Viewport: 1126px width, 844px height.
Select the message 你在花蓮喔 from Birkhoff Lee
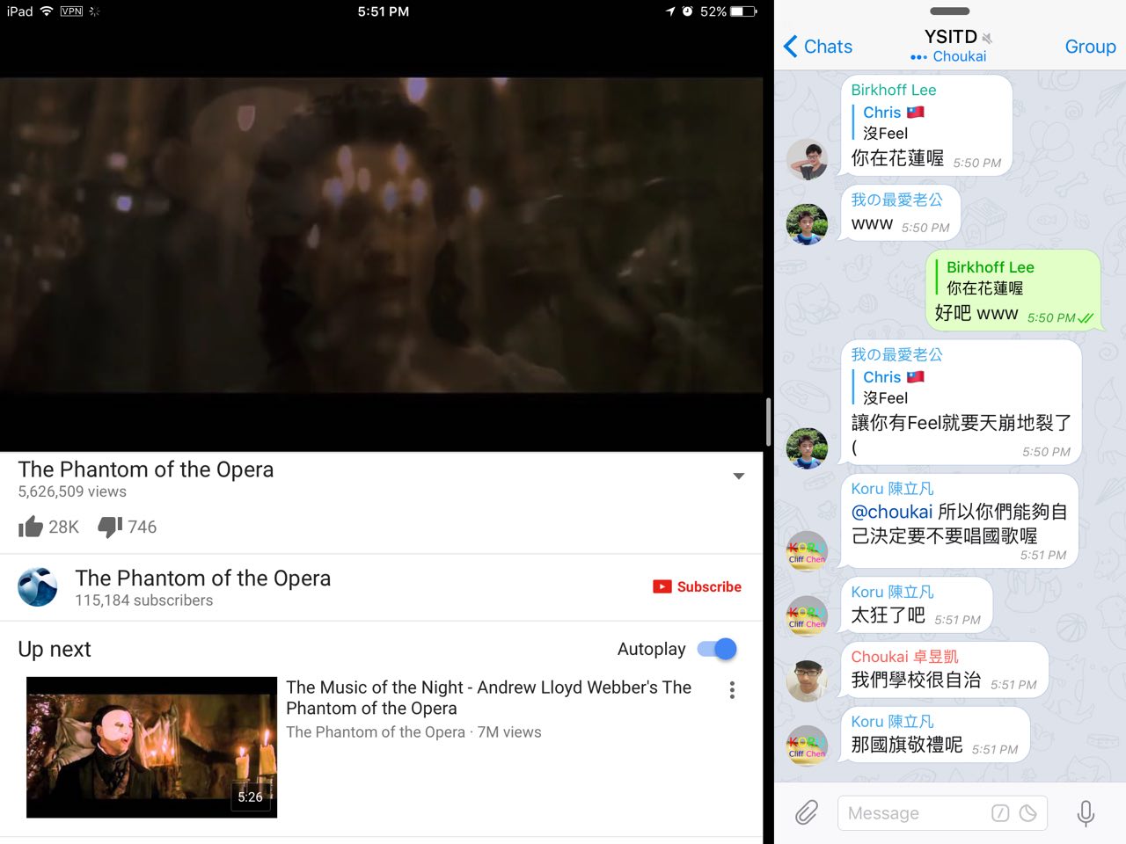click(x=897, y=158)
